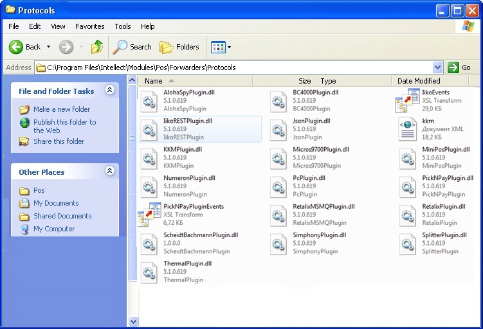Select the ThermalPlugin.dll file icon
483x329 pixels.
pyautogui.click(x=149, y=272)
